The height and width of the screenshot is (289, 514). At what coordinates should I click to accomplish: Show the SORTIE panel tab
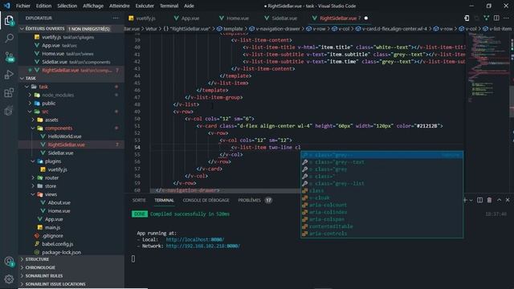[139, 200]
